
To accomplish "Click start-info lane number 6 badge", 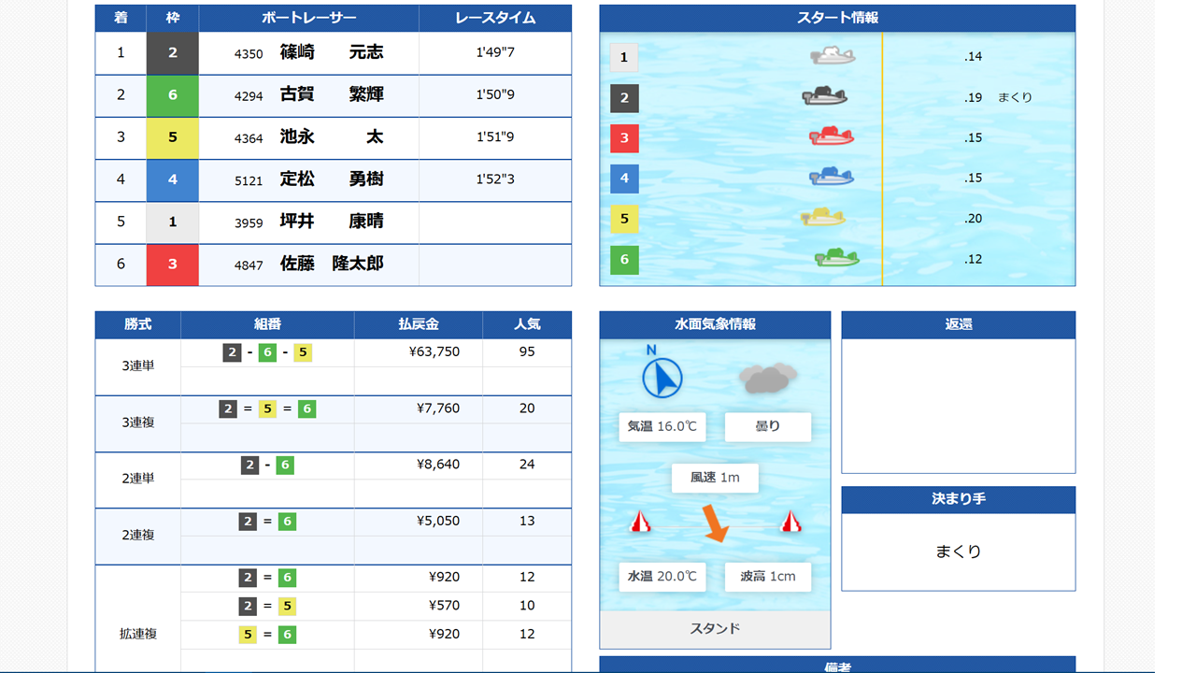I will coord(624,259).
